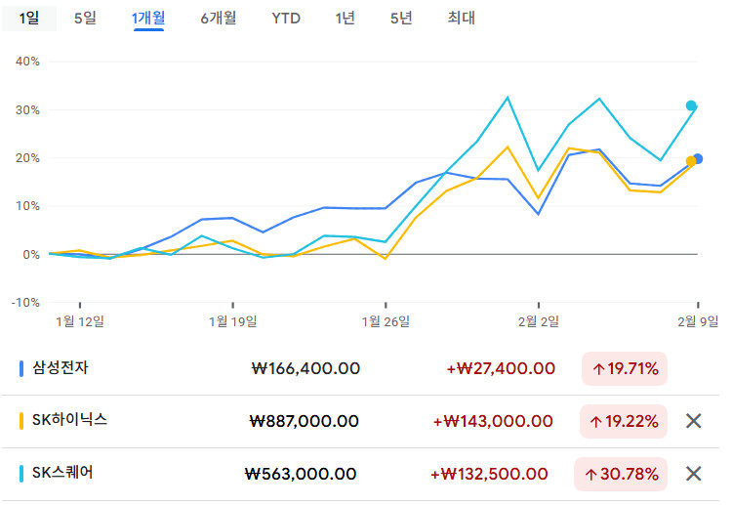The image size is (732, 505).
Task: Click the yellow SK하이닉스 legend color bar
Action: (x=21, y=421)
